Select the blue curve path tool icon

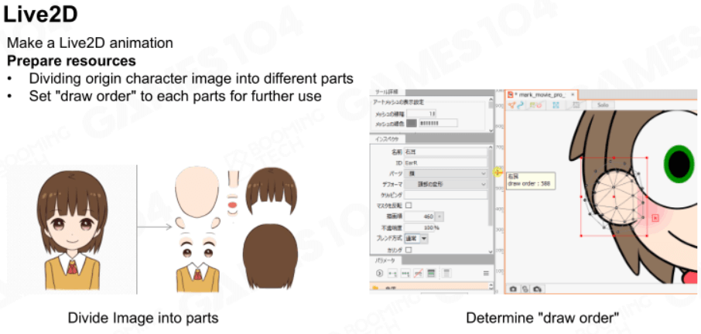pos(520,105)
